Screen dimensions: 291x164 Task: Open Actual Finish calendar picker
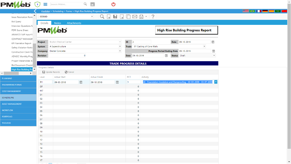click(x=117, y=82)
